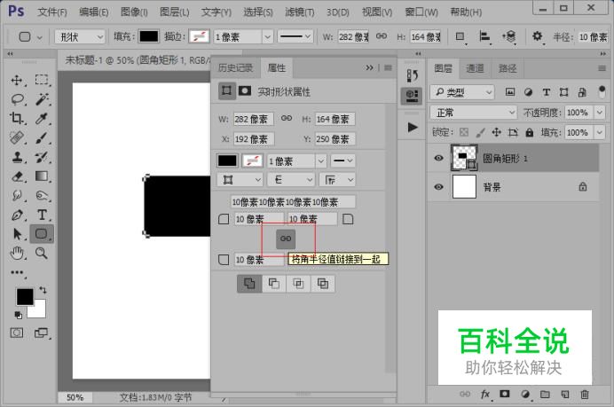Screen dimensions: 614x407
Task: Hide the 背景 layer visibility eye
Action: 438,187
